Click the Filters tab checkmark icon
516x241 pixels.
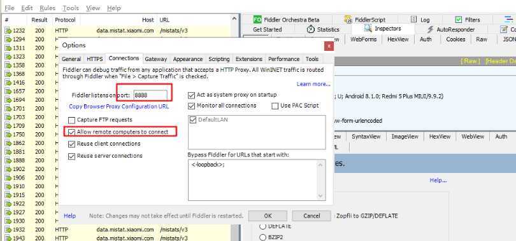[x=459, y=20]
